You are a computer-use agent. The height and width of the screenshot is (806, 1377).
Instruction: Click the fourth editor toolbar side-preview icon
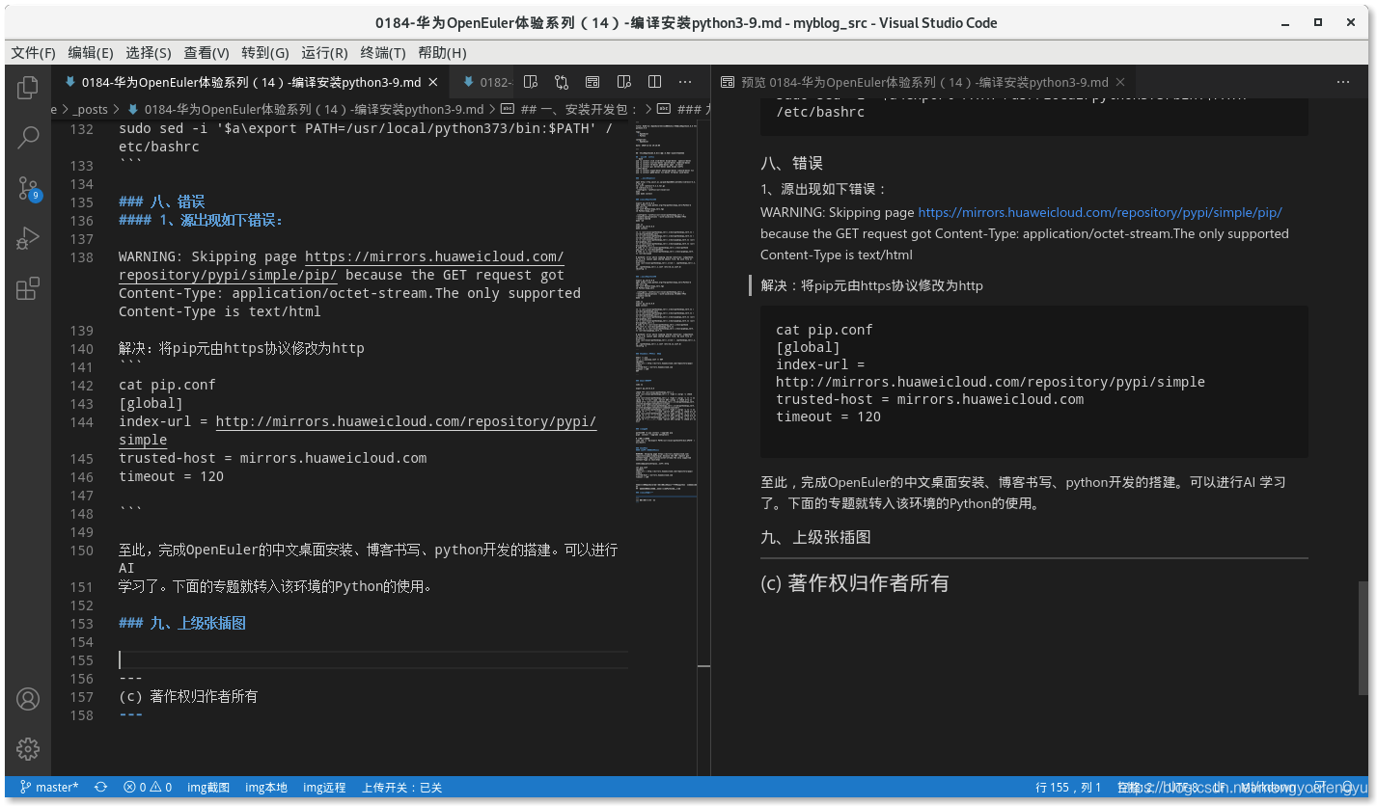point(623,82)
